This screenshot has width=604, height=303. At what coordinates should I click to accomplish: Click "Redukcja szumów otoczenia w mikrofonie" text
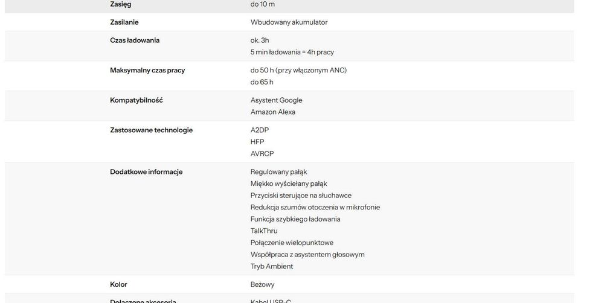point(315,207)
